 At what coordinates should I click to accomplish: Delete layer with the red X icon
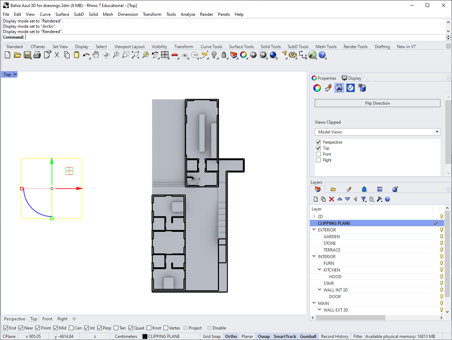[x=331, y=199]
